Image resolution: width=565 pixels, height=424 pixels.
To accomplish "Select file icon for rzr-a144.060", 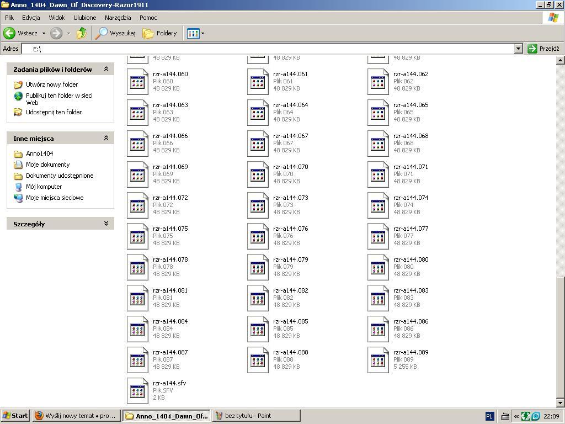I will coord(137,82).
